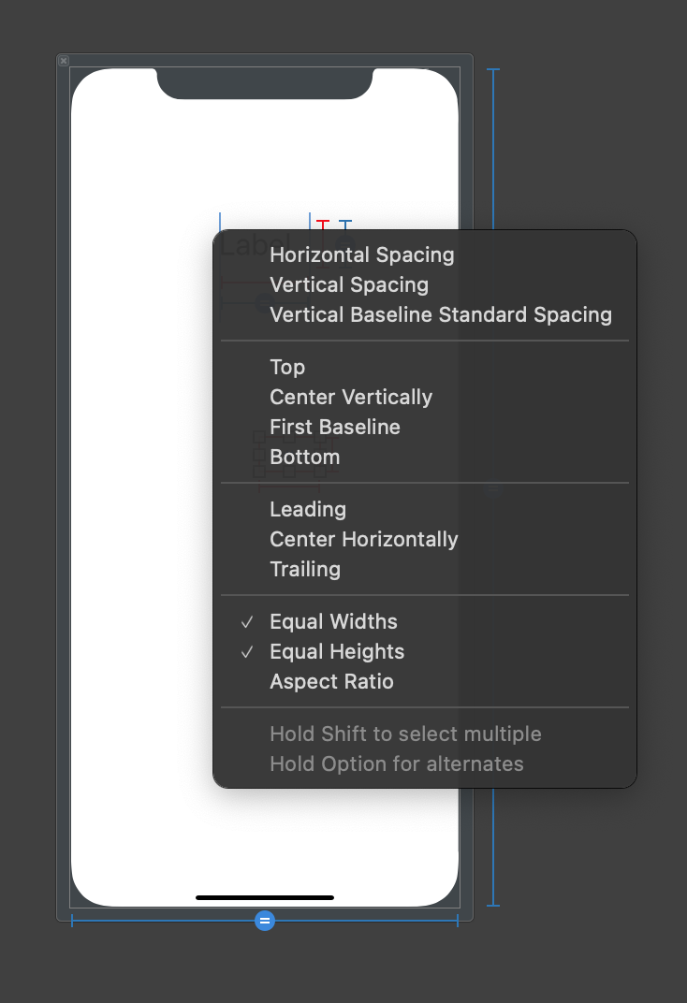This screenshot has width=687, height=1003.
Task: Select Center Horizontally from the menu
Action: [363, 539]
